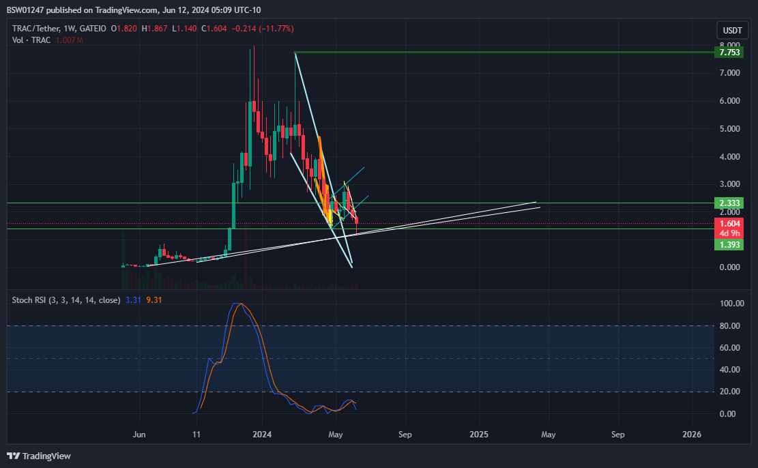Click the USDT currency button
The width and height of the screenshot is (758, 468).
point(732,31)
